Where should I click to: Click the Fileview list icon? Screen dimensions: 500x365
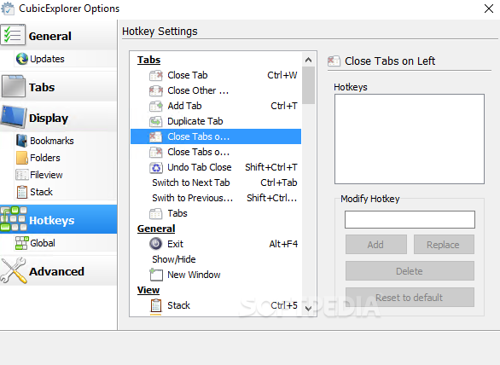tap(21, 175)
